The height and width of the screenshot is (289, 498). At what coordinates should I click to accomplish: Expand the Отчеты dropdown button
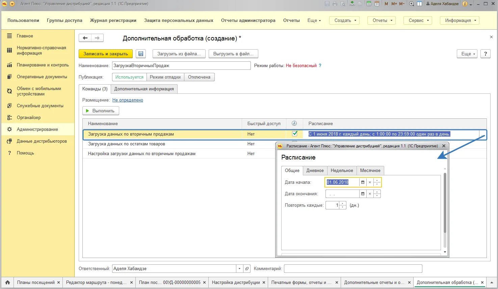point(382,20)
